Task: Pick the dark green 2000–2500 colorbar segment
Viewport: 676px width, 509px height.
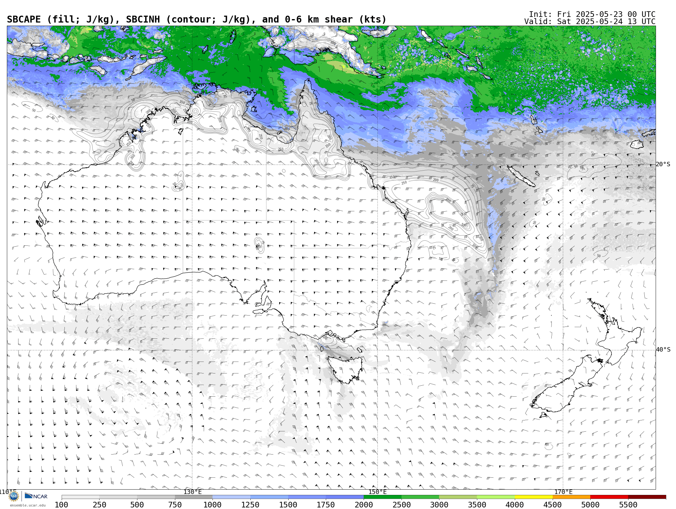Action: click(382, 497)
